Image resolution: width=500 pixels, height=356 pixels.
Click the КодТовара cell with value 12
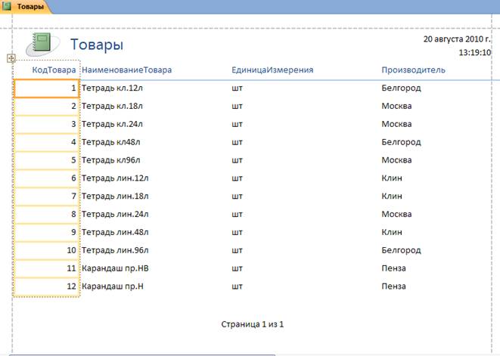tap(47, 286)
